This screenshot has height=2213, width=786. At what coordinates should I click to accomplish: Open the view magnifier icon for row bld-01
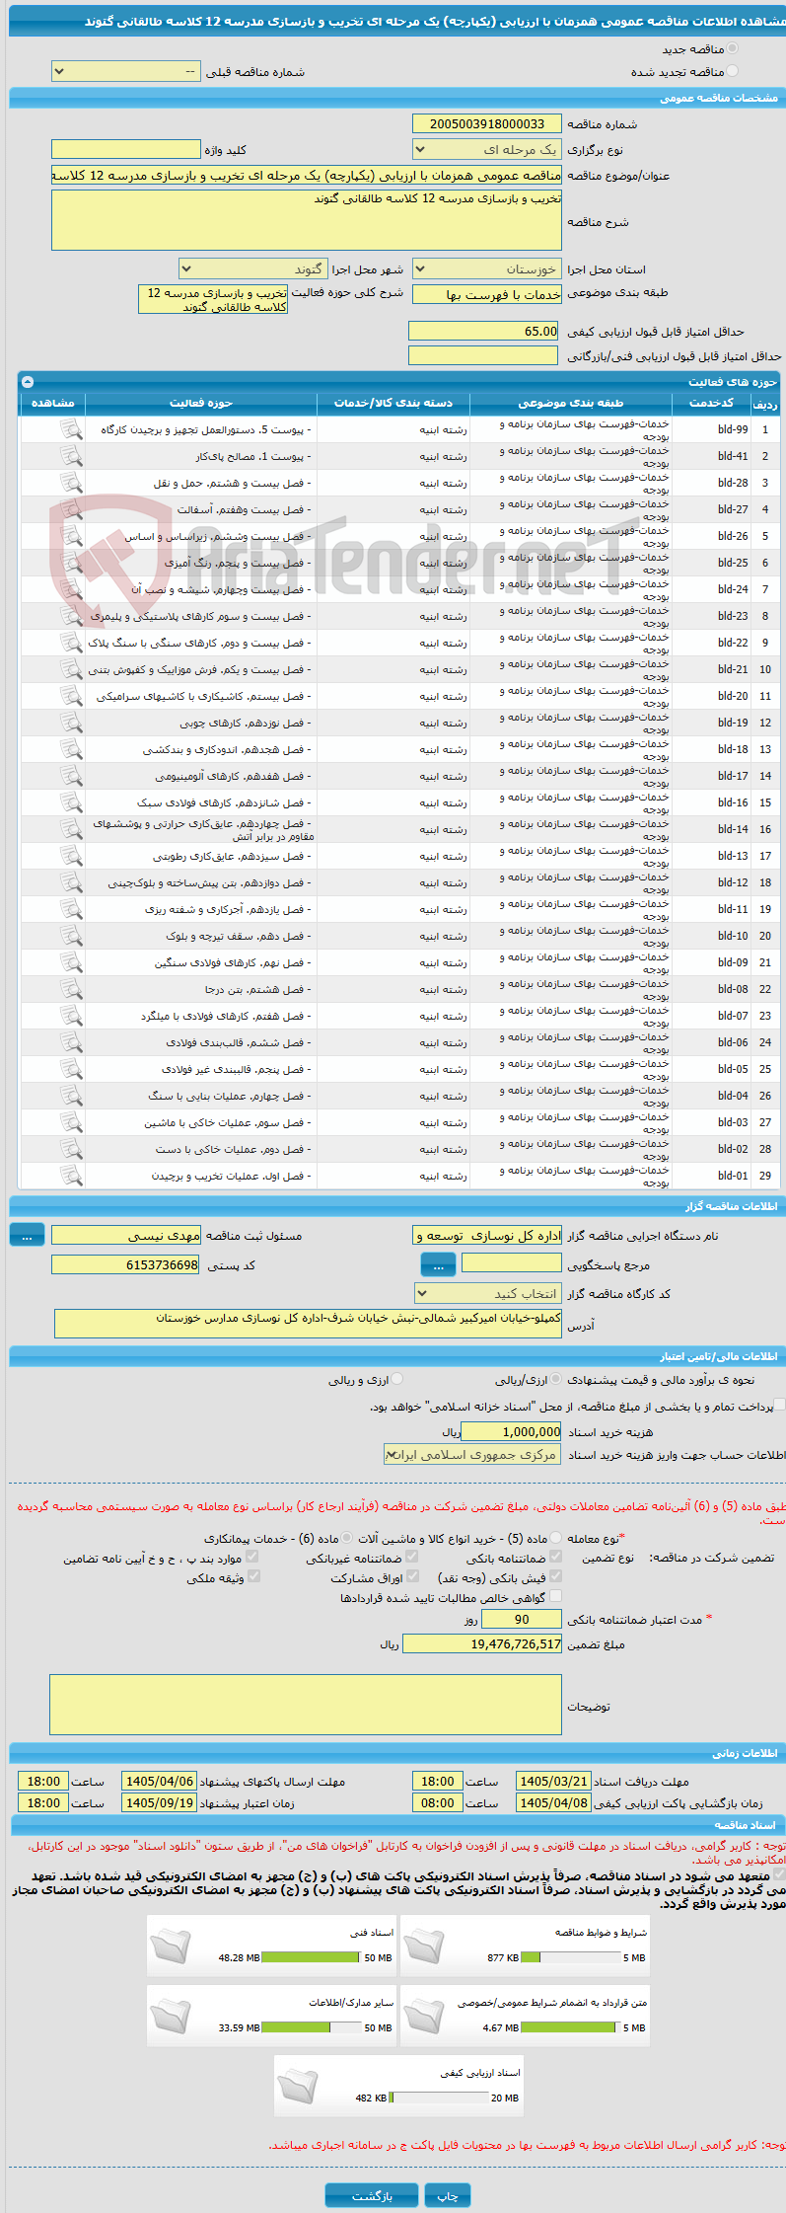[x=71, y=1176]
